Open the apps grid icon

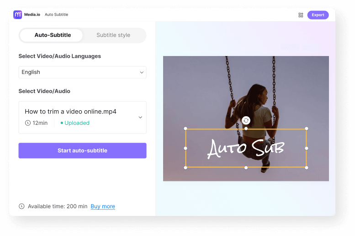(301, 15)
